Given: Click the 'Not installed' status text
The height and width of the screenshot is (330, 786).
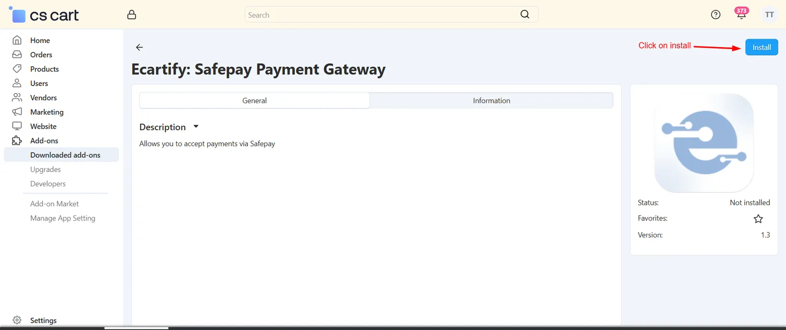Looking at the screenshot, I should coord(750,202).
